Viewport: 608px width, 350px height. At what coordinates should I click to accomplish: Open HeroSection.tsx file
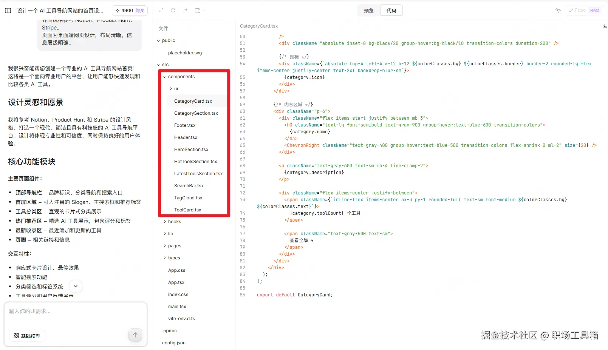pyautogui.click(x=191, y=150)
